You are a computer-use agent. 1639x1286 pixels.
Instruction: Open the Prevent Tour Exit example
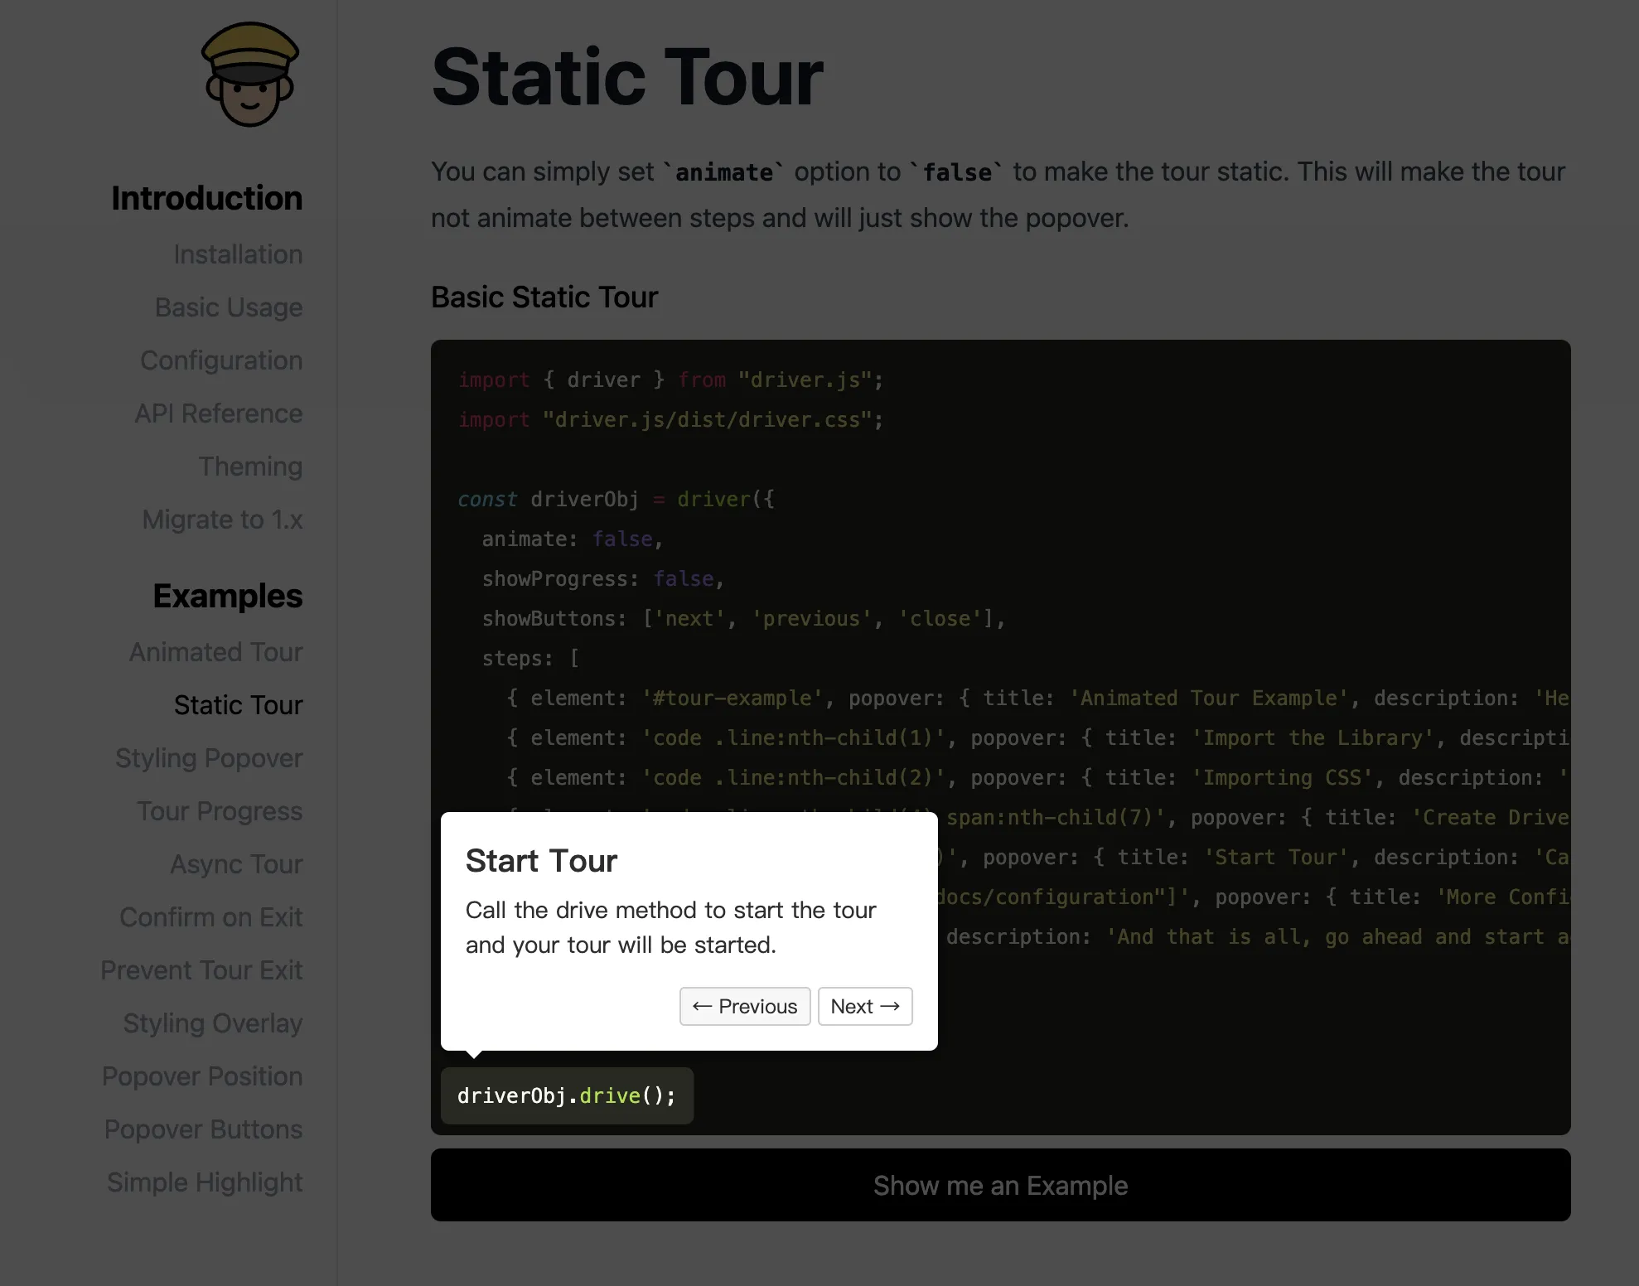click(x=201, y=970)
